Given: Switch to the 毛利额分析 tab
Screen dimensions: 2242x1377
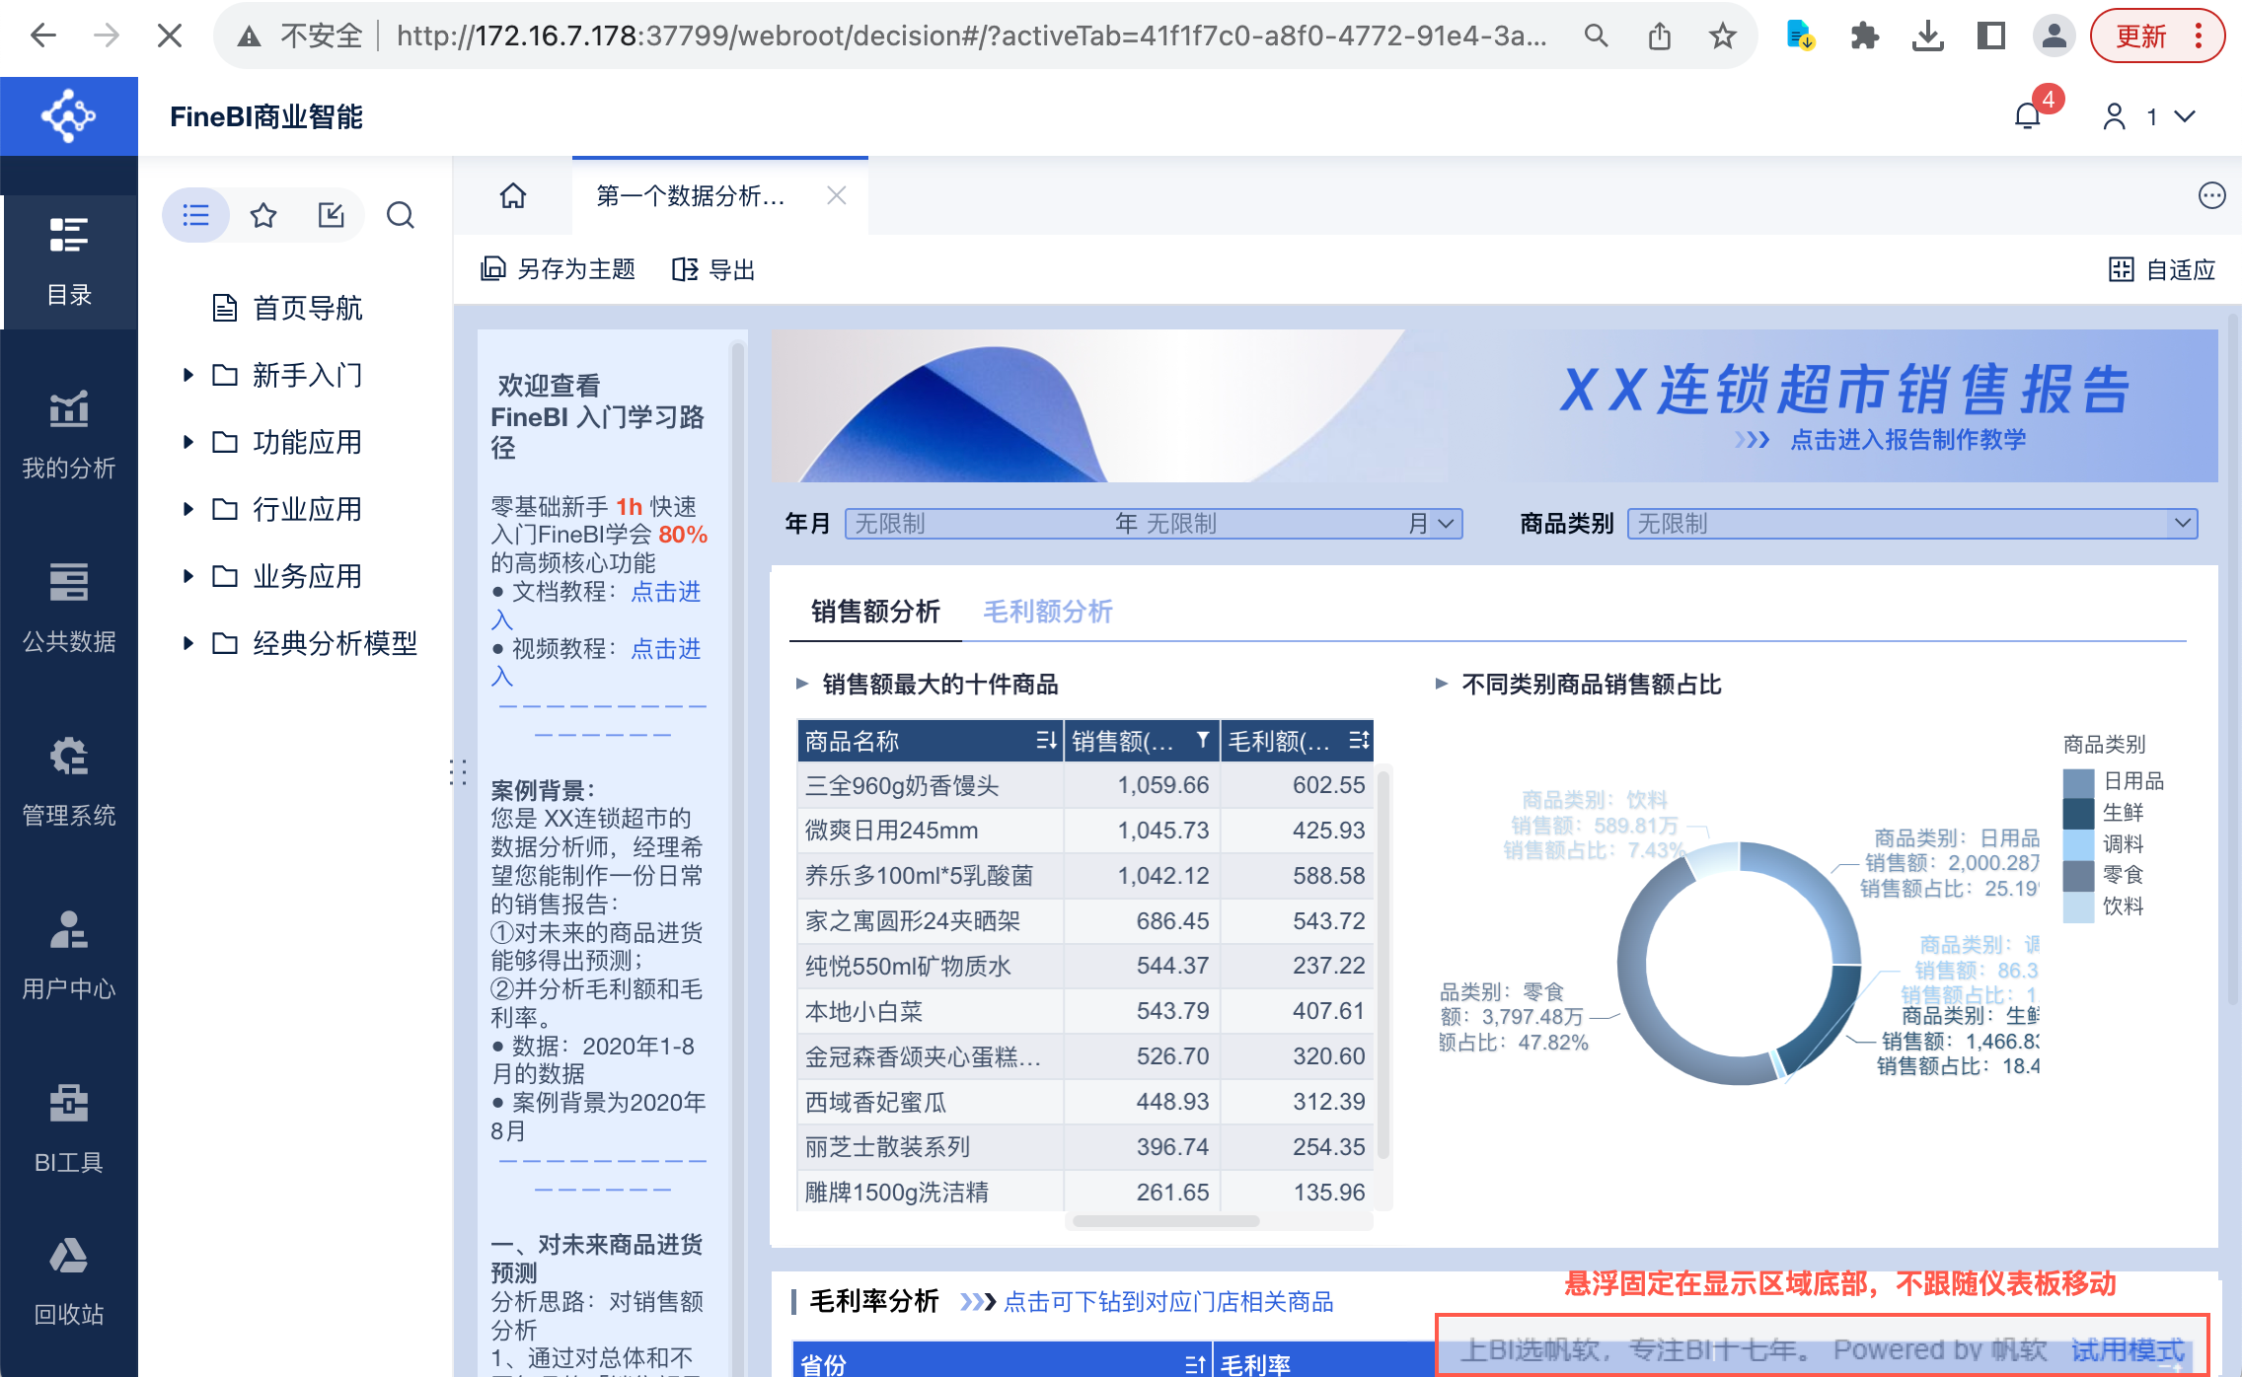Looking at the screenshot, I should [x=1048, y=612].
